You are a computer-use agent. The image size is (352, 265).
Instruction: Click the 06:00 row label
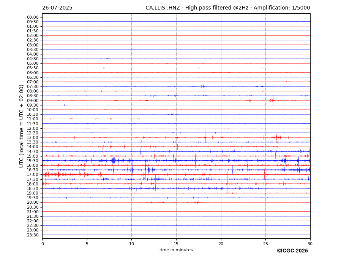click(33, 73)
